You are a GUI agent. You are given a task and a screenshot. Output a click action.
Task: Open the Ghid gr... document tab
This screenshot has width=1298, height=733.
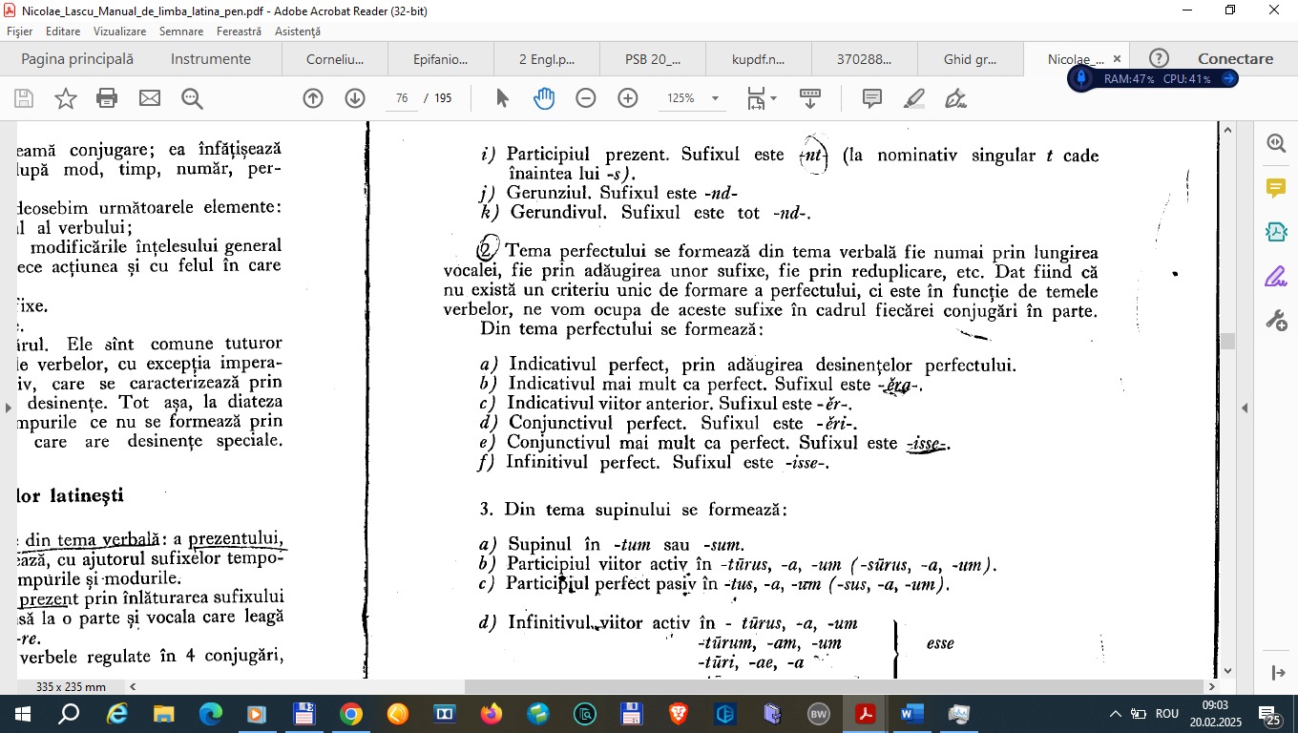[971, 59]
